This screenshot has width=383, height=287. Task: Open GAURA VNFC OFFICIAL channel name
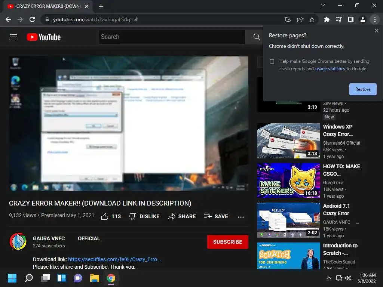click(x=66, y=238)
